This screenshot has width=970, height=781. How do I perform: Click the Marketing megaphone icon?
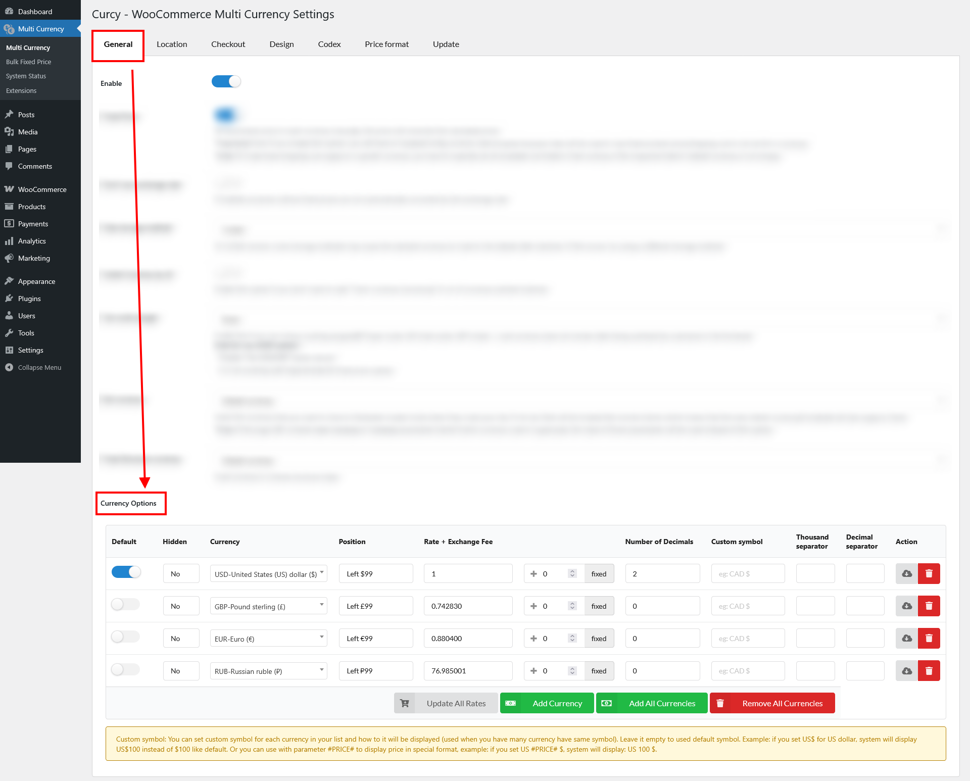9,258
